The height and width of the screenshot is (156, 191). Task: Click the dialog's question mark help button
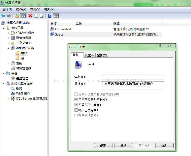[x=160, y=46]
